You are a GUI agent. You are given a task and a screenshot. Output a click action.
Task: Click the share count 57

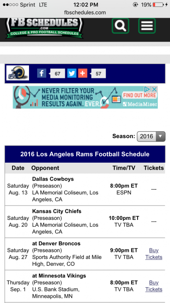coord(98,74)
